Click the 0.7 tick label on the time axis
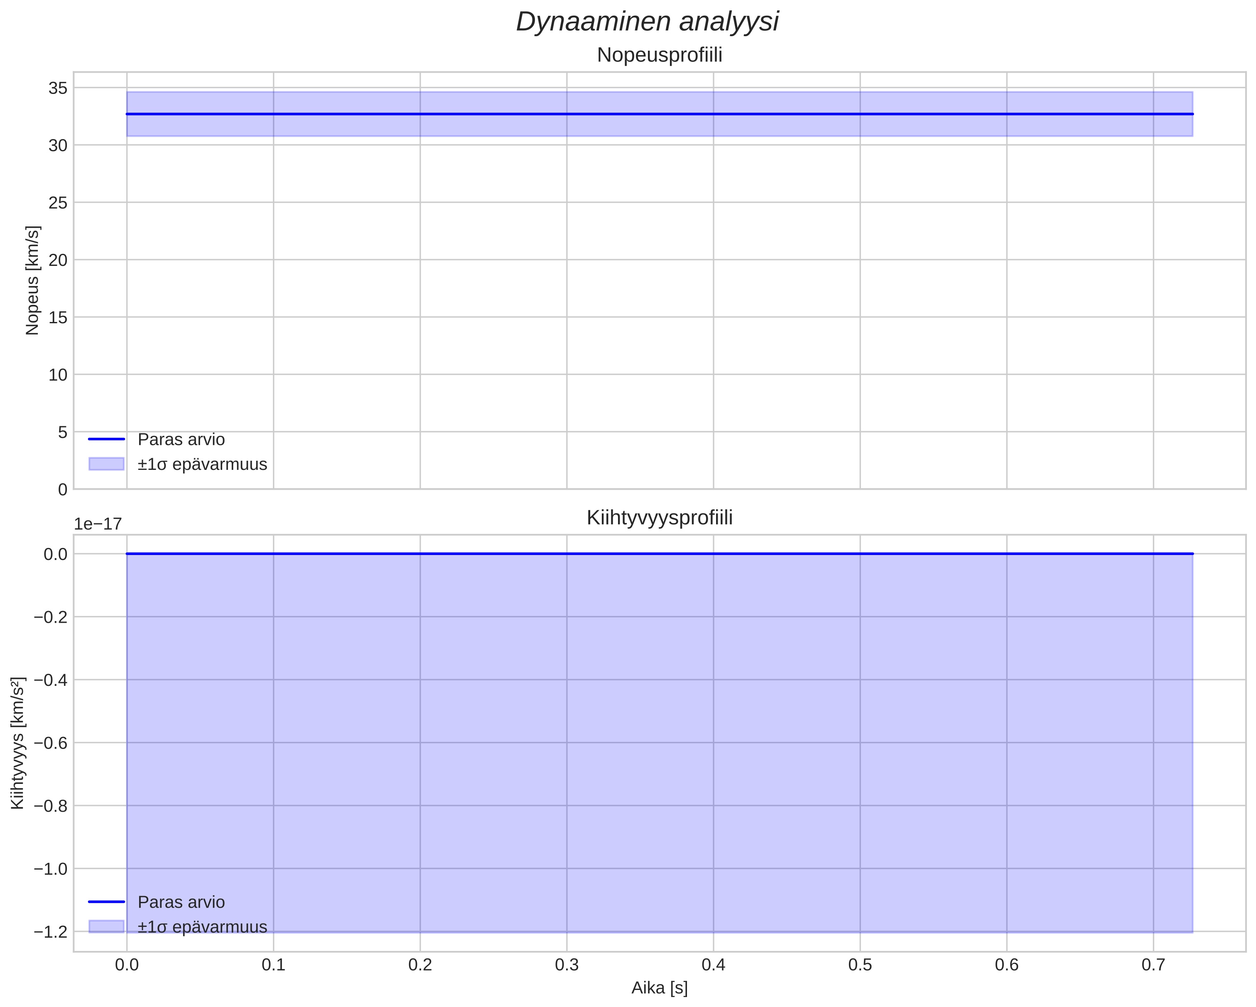 coord(1153,965)
